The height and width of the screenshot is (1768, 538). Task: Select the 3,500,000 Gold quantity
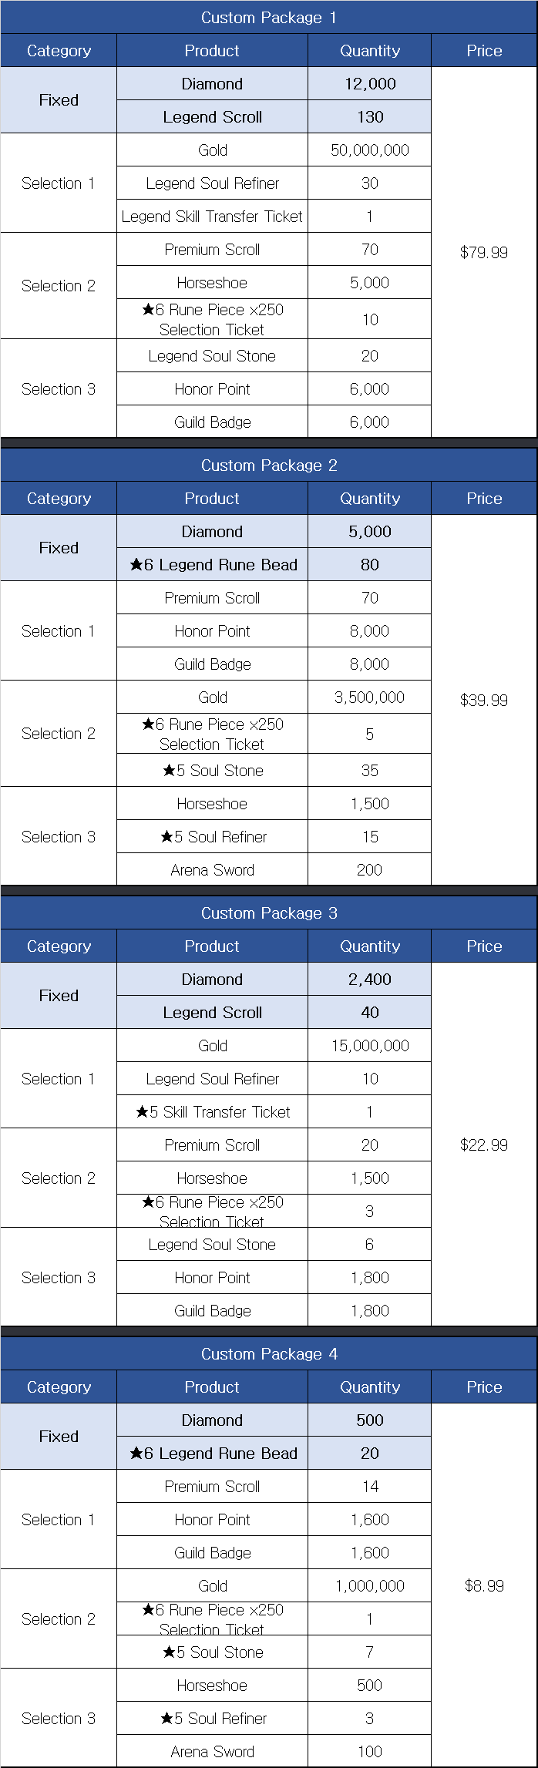(370, 697)
